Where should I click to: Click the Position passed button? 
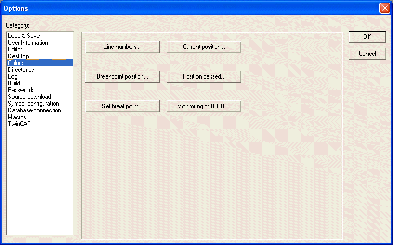pyautogui.click(x=204, y=76)
